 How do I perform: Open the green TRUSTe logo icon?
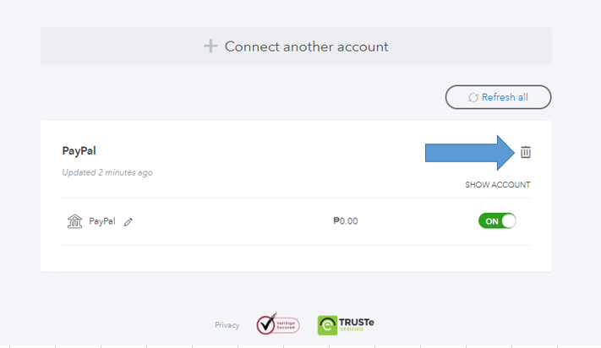328,325
